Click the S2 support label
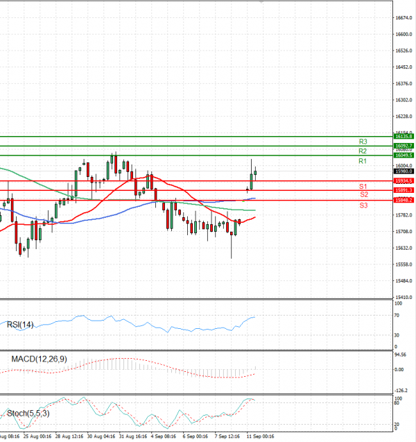The width and height of the screenshot is (416, 442). point(364,194)
